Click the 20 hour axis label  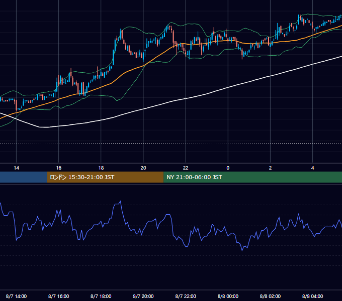pyautogui.click(x=143, y=168)
